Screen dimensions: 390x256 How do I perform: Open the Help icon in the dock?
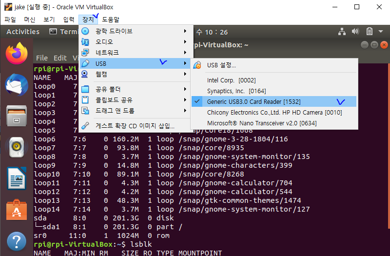(17, 241)
